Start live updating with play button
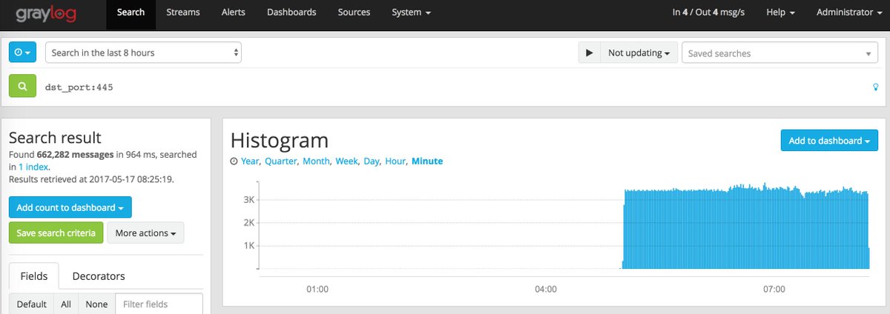This screenshot has height=314, width=890. pos(589,53)
